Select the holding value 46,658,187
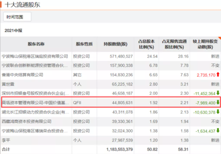This screenshot has width=221, height=154. [122, 93]
